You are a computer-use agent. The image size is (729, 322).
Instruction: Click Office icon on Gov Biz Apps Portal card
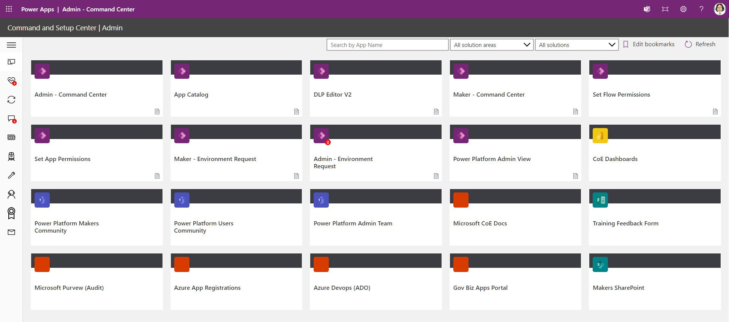pyautogui.click(x=461, y=264)
